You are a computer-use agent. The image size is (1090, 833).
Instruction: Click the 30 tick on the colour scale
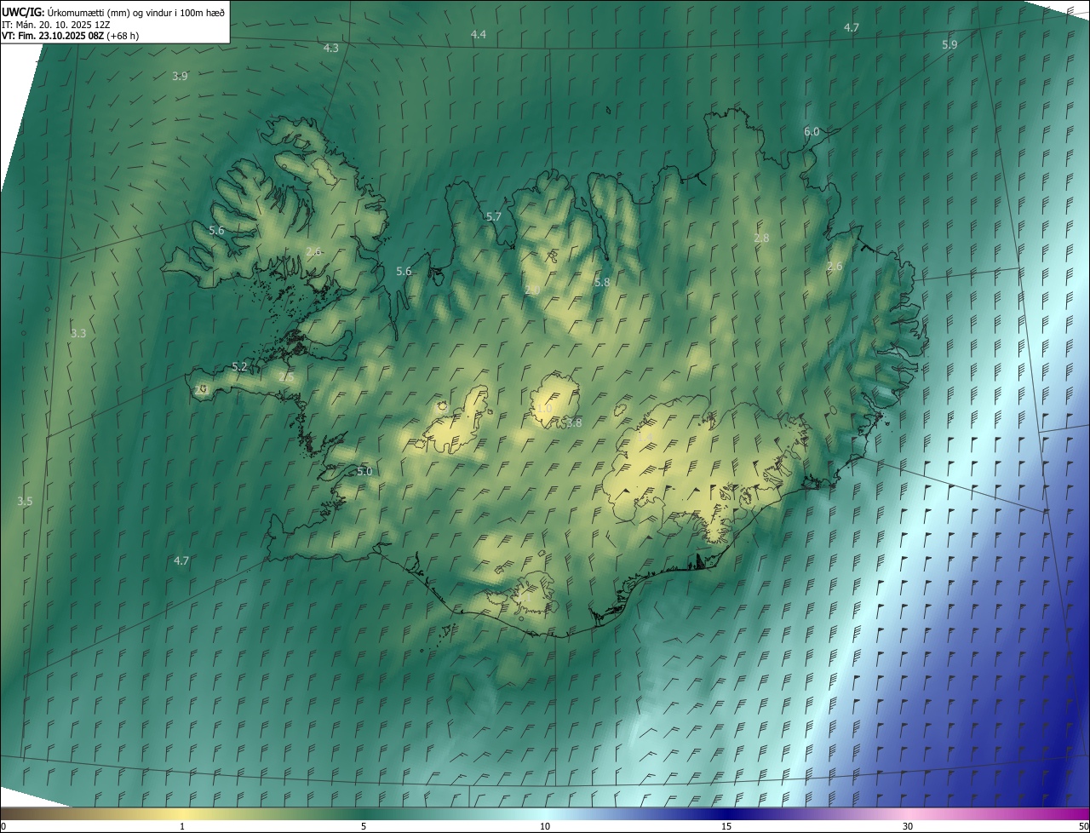coord(908,826)
